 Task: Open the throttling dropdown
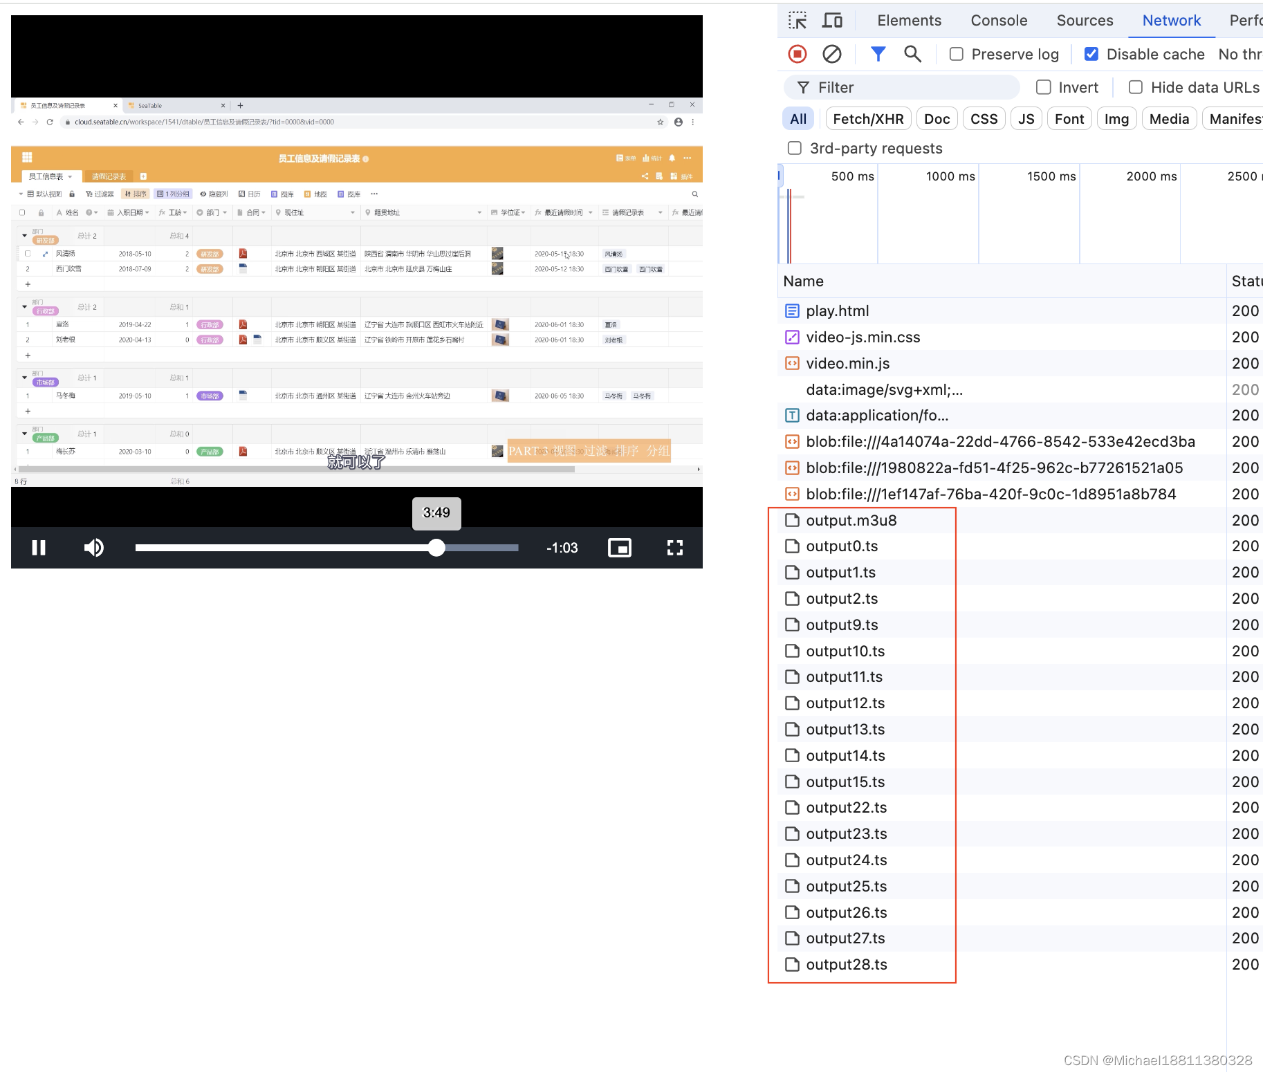[1241, 54]
